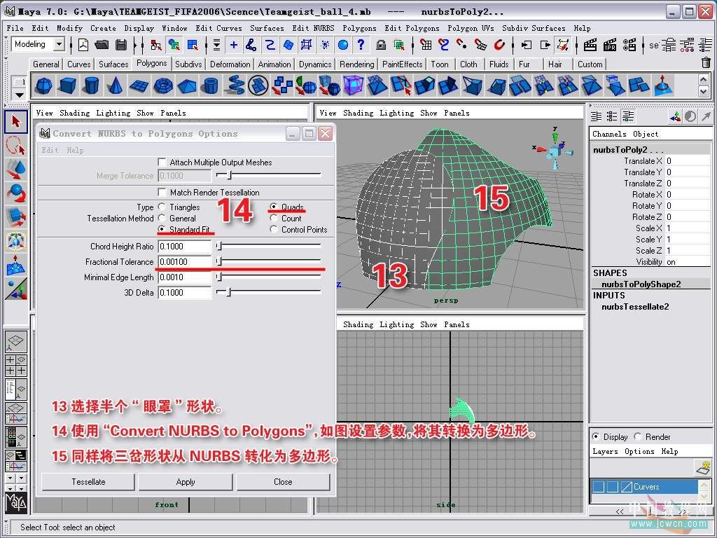Click the Translate X value field
This screenshot has width=717, height=538.
pos(688,161)
